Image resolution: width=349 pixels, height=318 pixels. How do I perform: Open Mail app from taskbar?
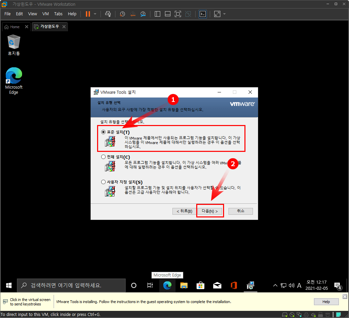[217, 285]
